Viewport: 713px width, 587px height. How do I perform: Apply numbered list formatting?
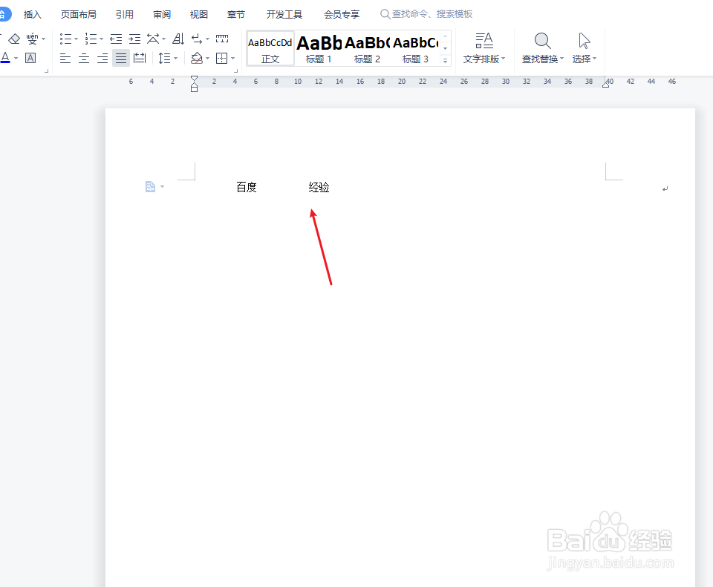coord(91,39)
